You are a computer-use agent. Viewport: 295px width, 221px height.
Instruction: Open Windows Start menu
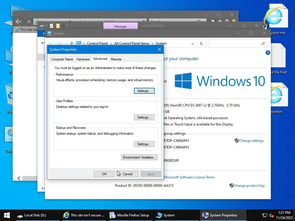pyautogui.click(x=7, y=215)
